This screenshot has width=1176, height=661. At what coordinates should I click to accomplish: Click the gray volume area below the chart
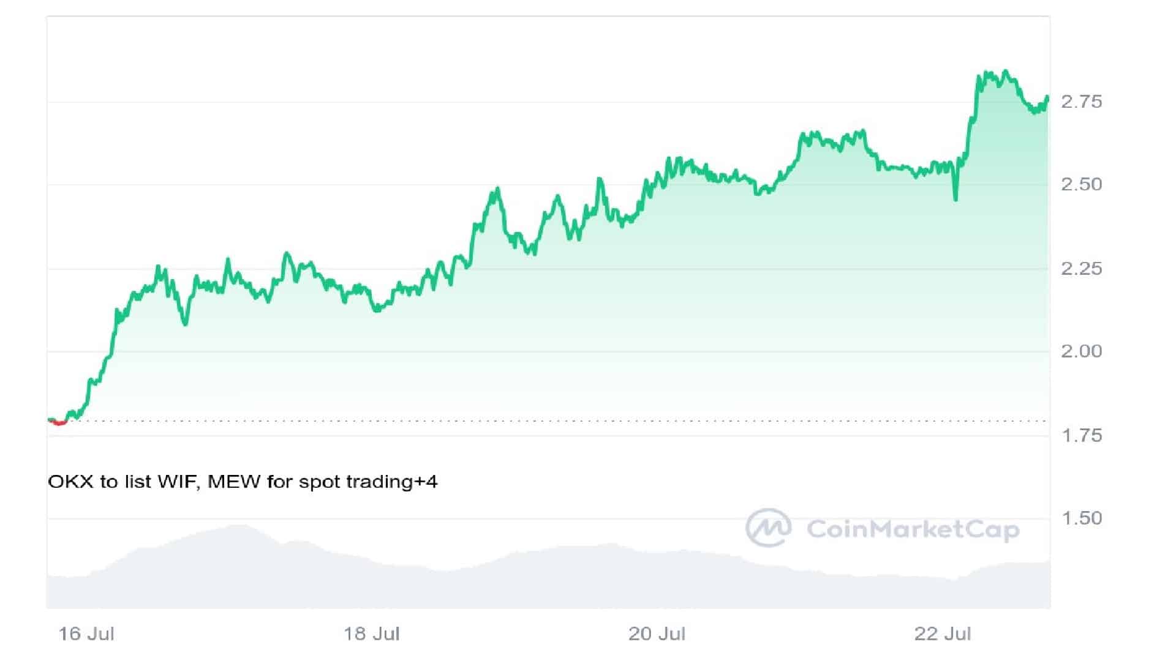coord(551,581)
